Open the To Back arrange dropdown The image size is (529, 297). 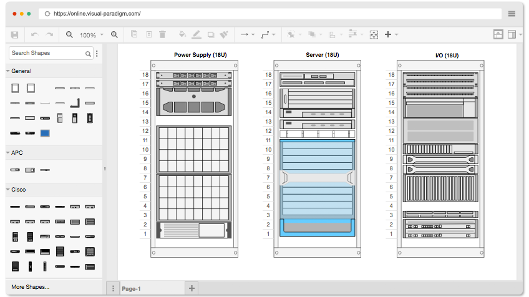(x=315, y=34)
